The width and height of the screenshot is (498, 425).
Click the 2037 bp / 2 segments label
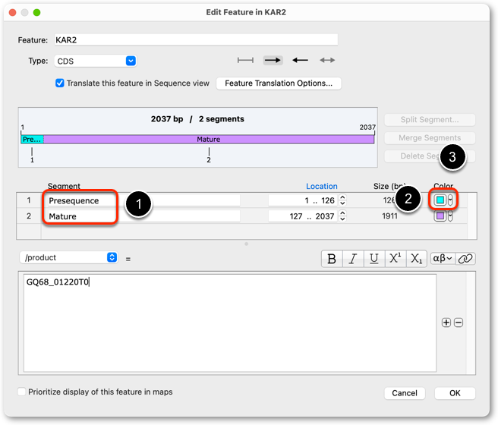click(197, 119)
